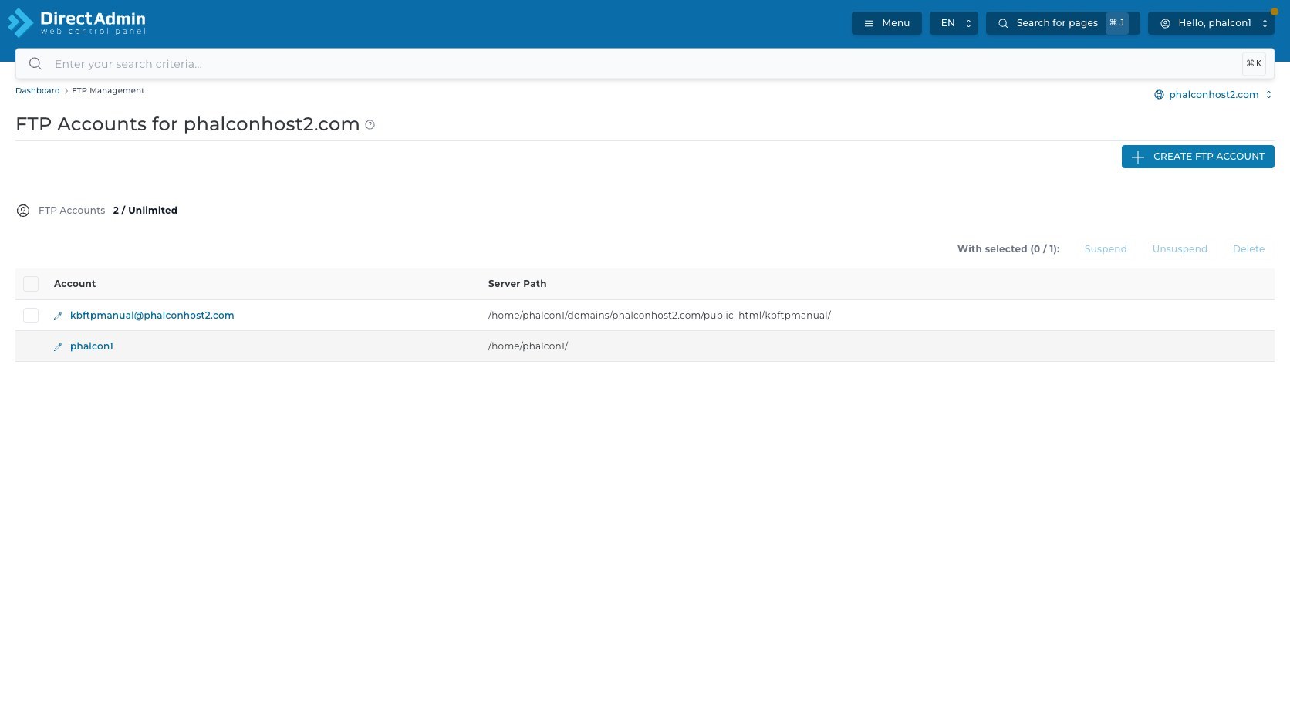Click the orange notification dot
The height and width of the screenshot is (726, 1290).
[x=1275, y=12]
